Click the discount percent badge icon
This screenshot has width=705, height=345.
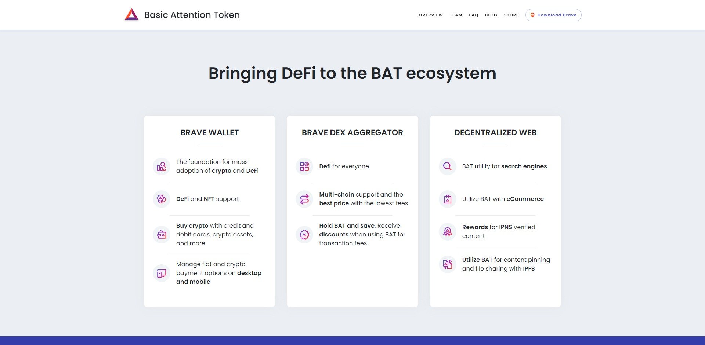click(x=304, y=234)
